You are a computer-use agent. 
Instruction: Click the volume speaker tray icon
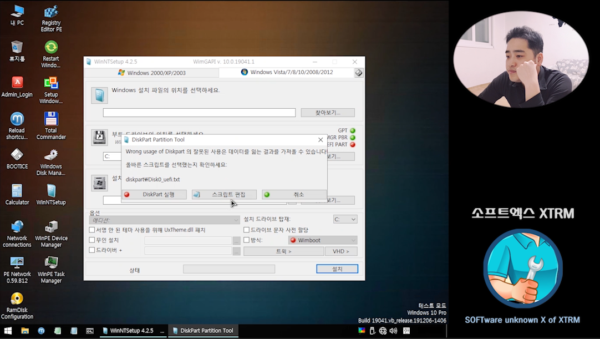click(393, 331)
